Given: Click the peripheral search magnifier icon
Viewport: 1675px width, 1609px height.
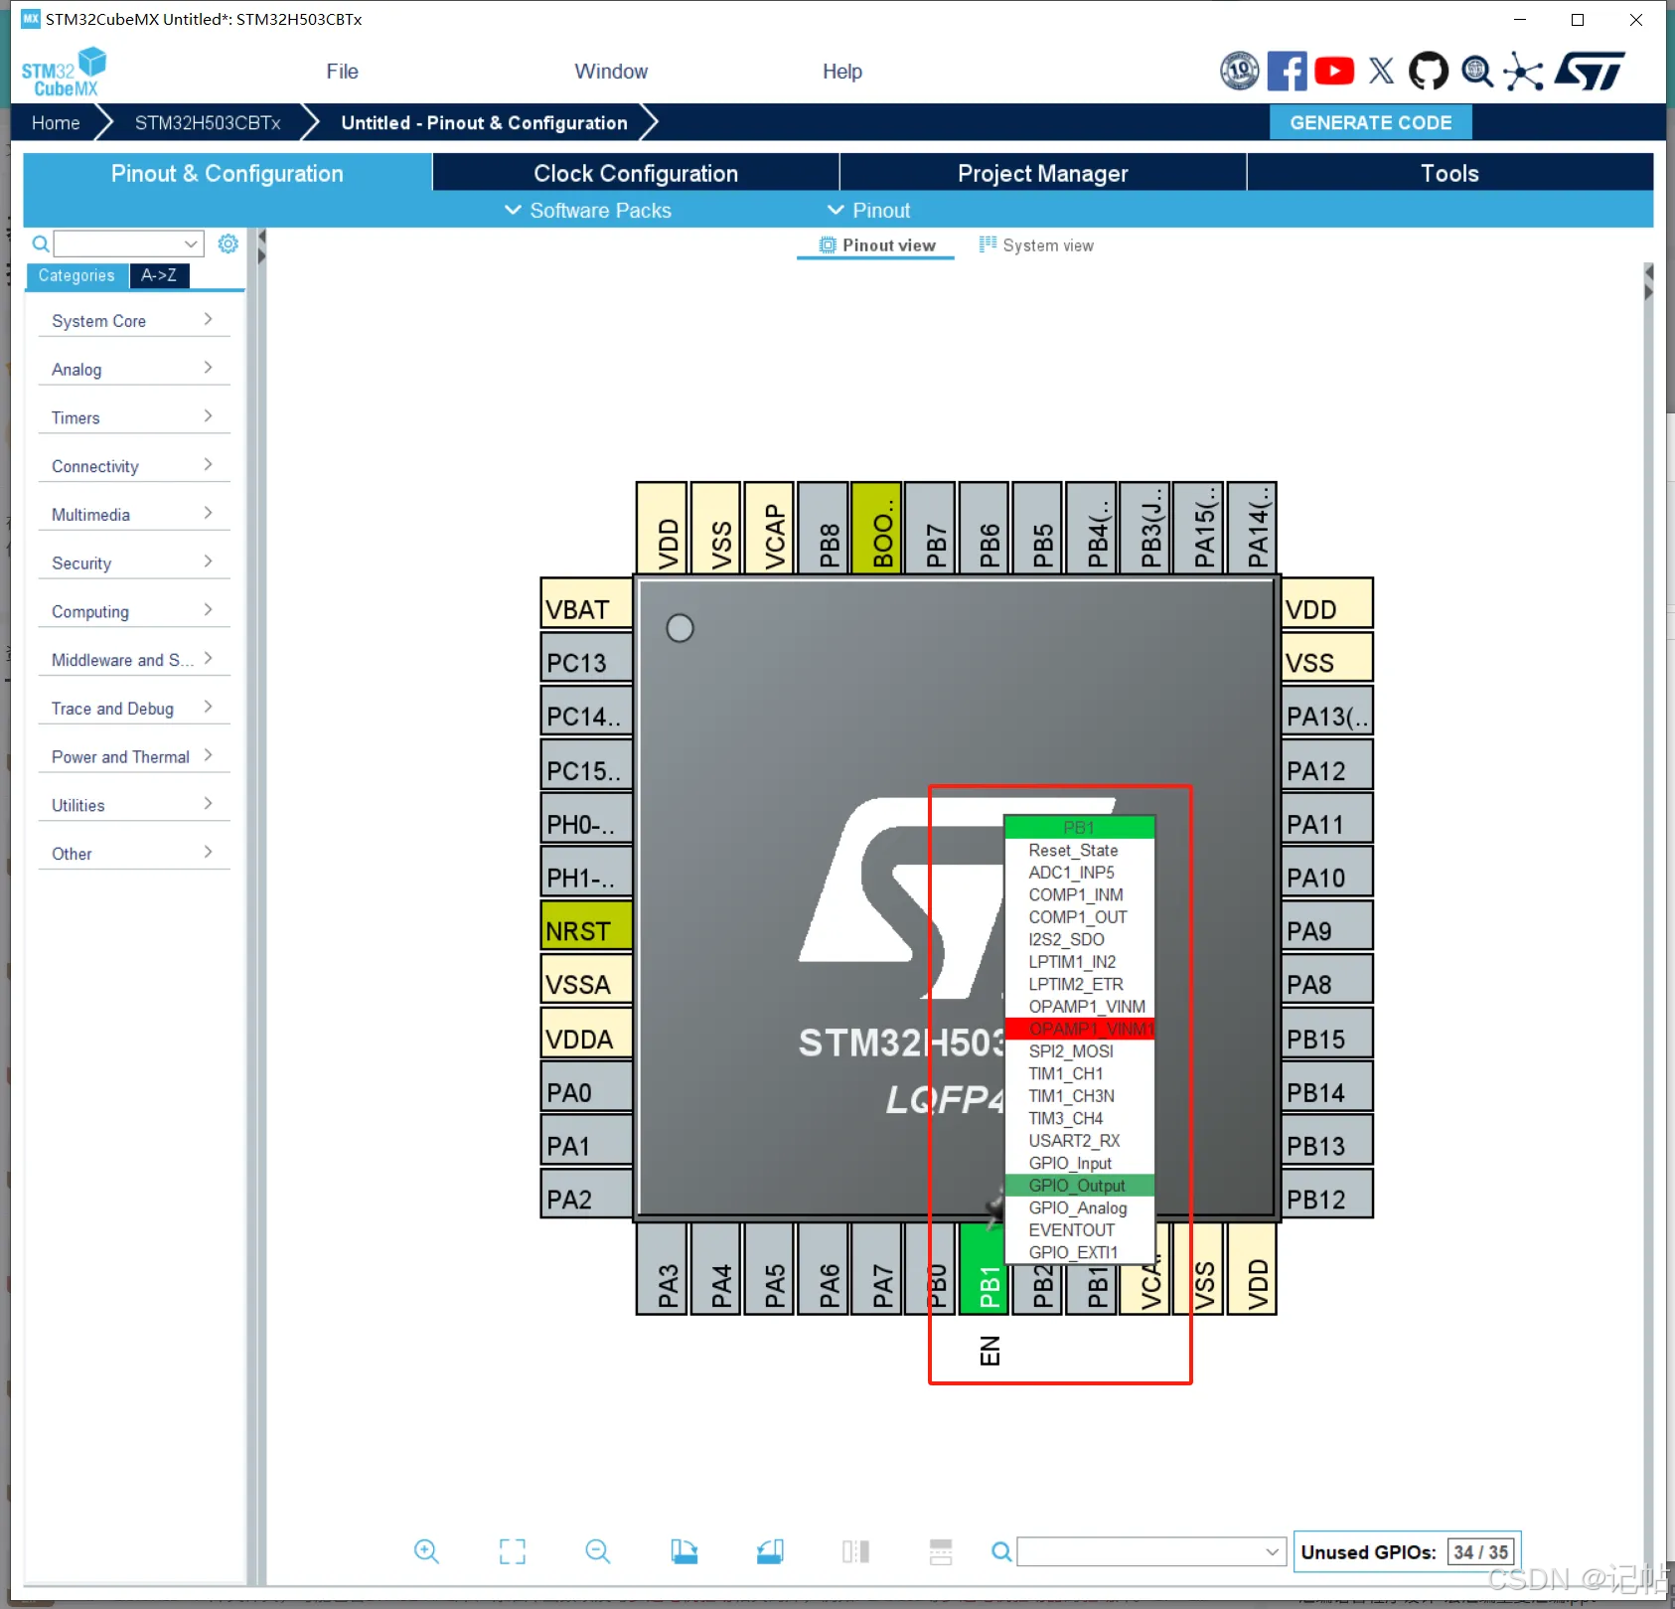Looking at the screenshot, I should [x=41, y=243].
